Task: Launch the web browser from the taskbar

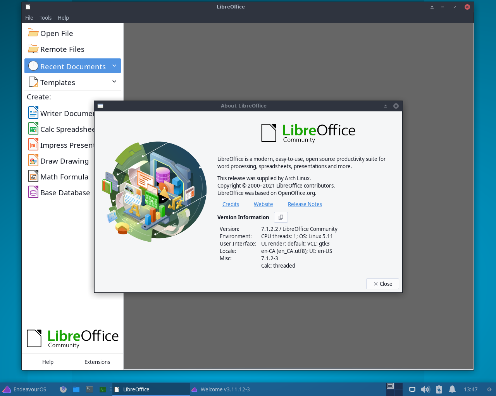Action: (63, 389)
